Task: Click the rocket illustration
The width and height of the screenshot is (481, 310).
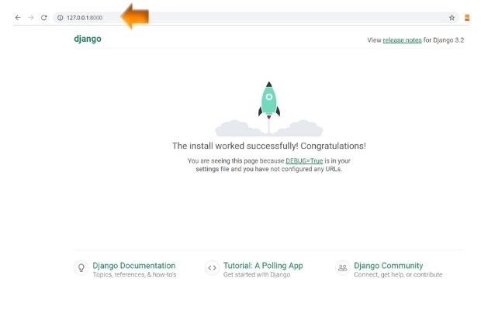Action: click(x=269, y=108)
